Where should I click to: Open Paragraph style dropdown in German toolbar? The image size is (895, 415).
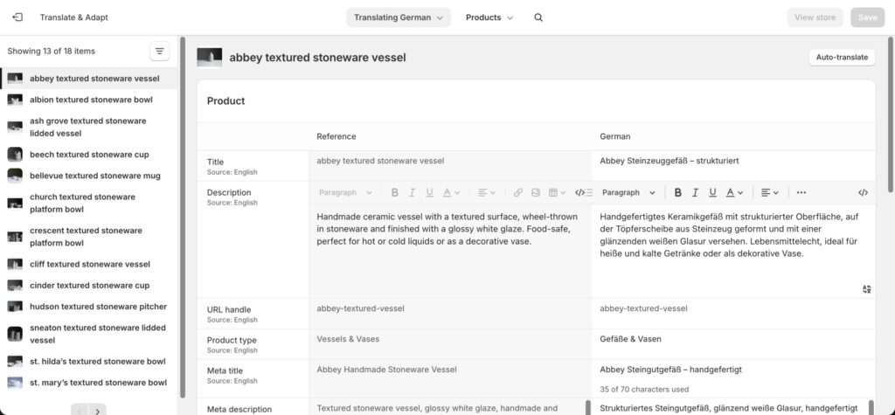pyautogui.click(x=628, y=193)
